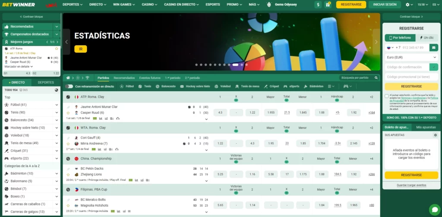The image size is (442, 217).
Task: Expand the Recomendados section
Action: (x=57, y=26)
